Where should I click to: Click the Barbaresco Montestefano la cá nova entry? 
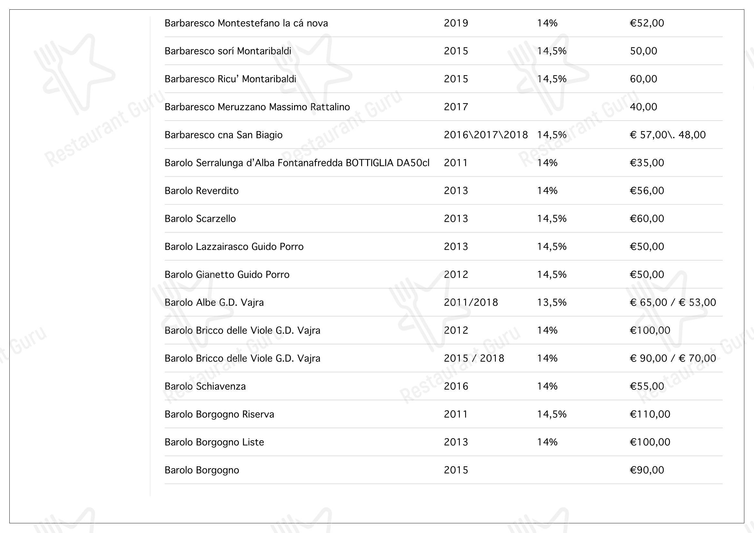point(246,23)
